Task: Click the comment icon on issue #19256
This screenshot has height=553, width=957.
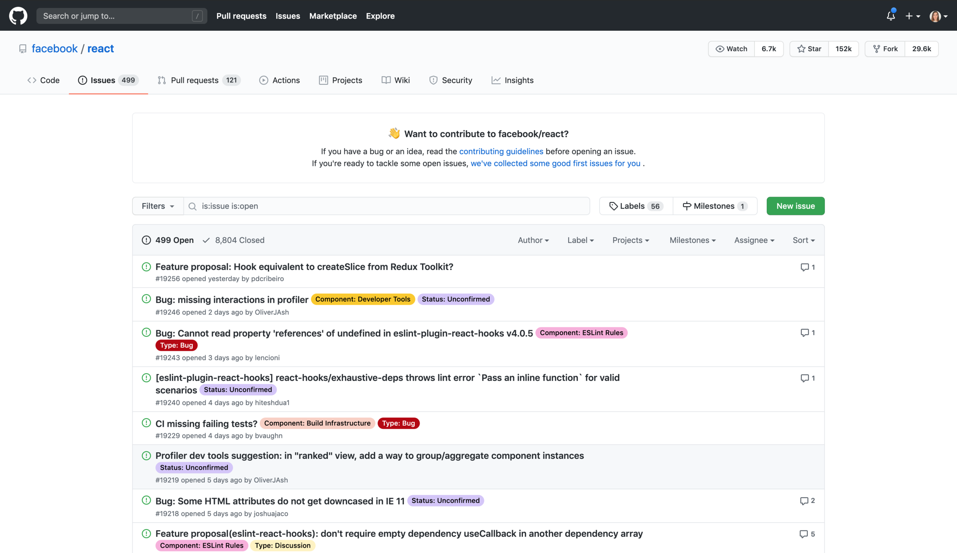Action: point(804,267)
